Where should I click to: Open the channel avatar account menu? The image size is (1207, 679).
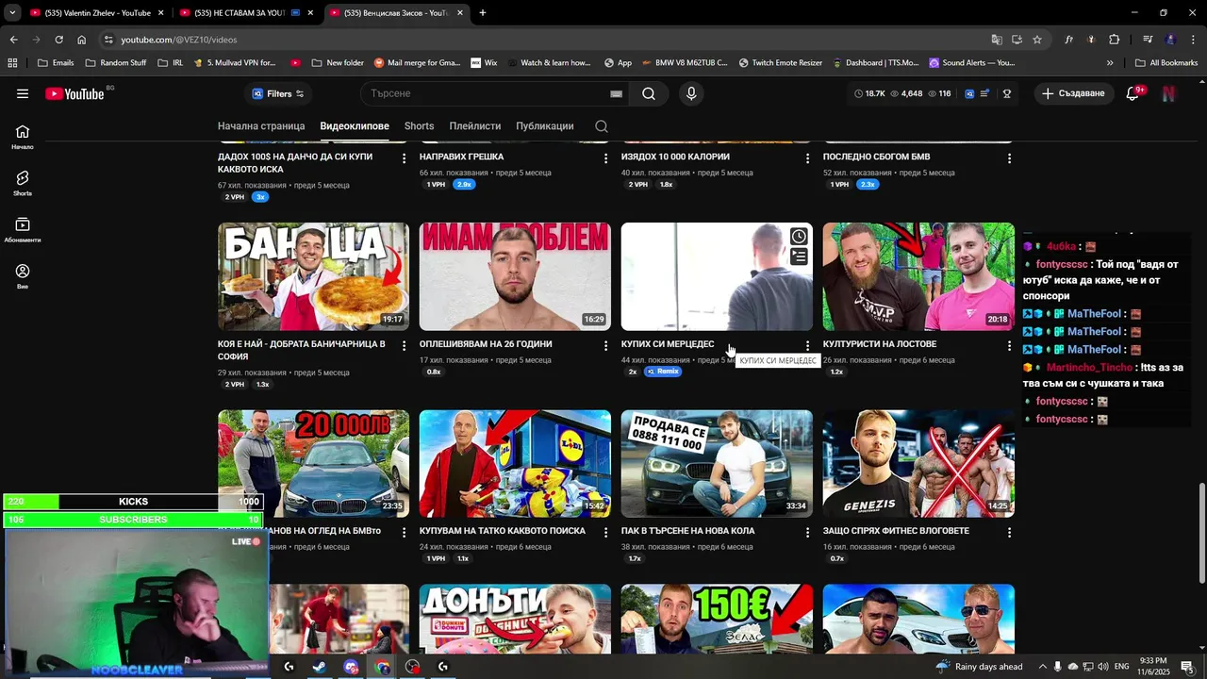(1168, 93)
